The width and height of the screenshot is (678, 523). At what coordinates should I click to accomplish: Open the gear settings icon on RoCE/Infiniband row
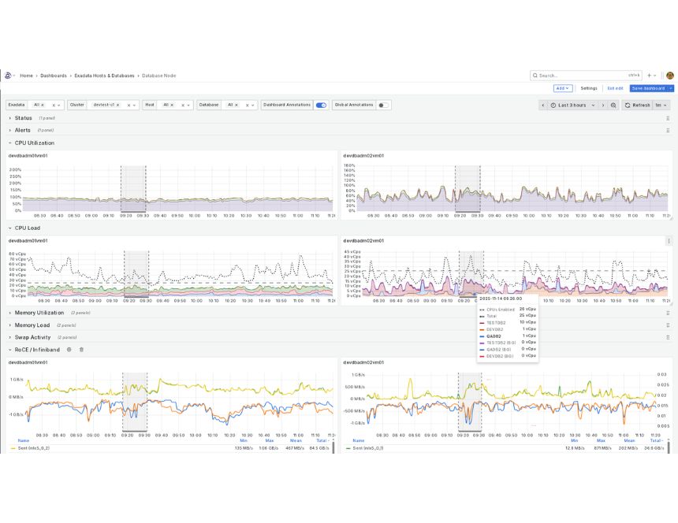[x=69, y=350]
